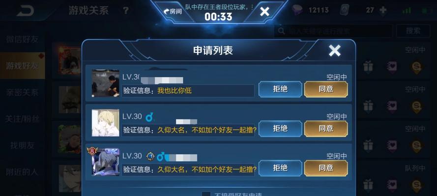Click the gold S coin icon in the third friend row

pyautogui.click(x=417, y=145)
